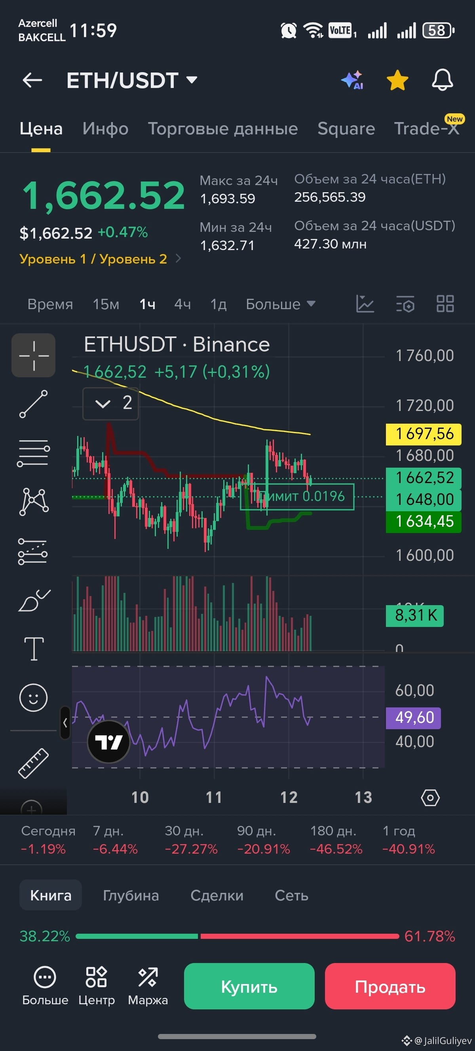This screenshot has width=475, height=1051.
Task: Switch to the Сеть tab
Action: pos(291,896)
